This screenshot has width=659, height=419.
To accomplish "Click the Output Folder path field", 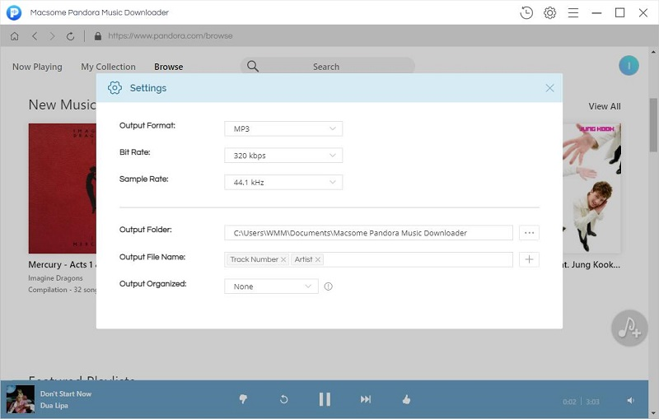I will click(x=368, y=233).
